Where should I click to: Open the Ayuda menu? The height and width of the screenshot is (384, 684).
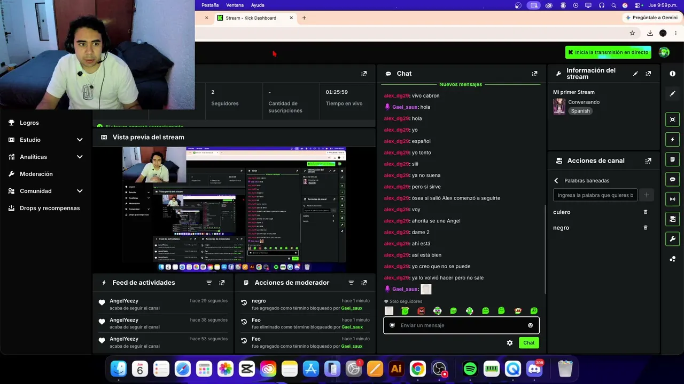pos(258,5)
